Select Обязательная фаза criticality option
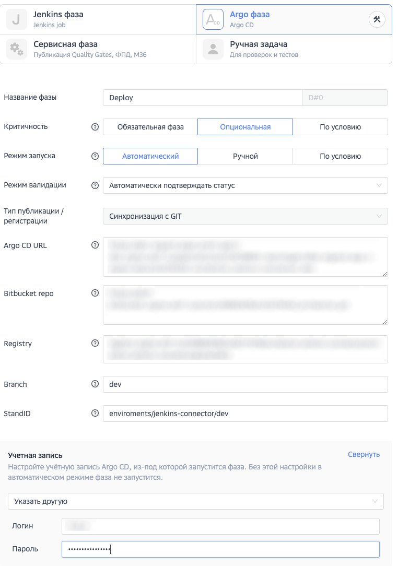Image resolution: width=398 pixels, height=566 pixels. coord(150,127)
